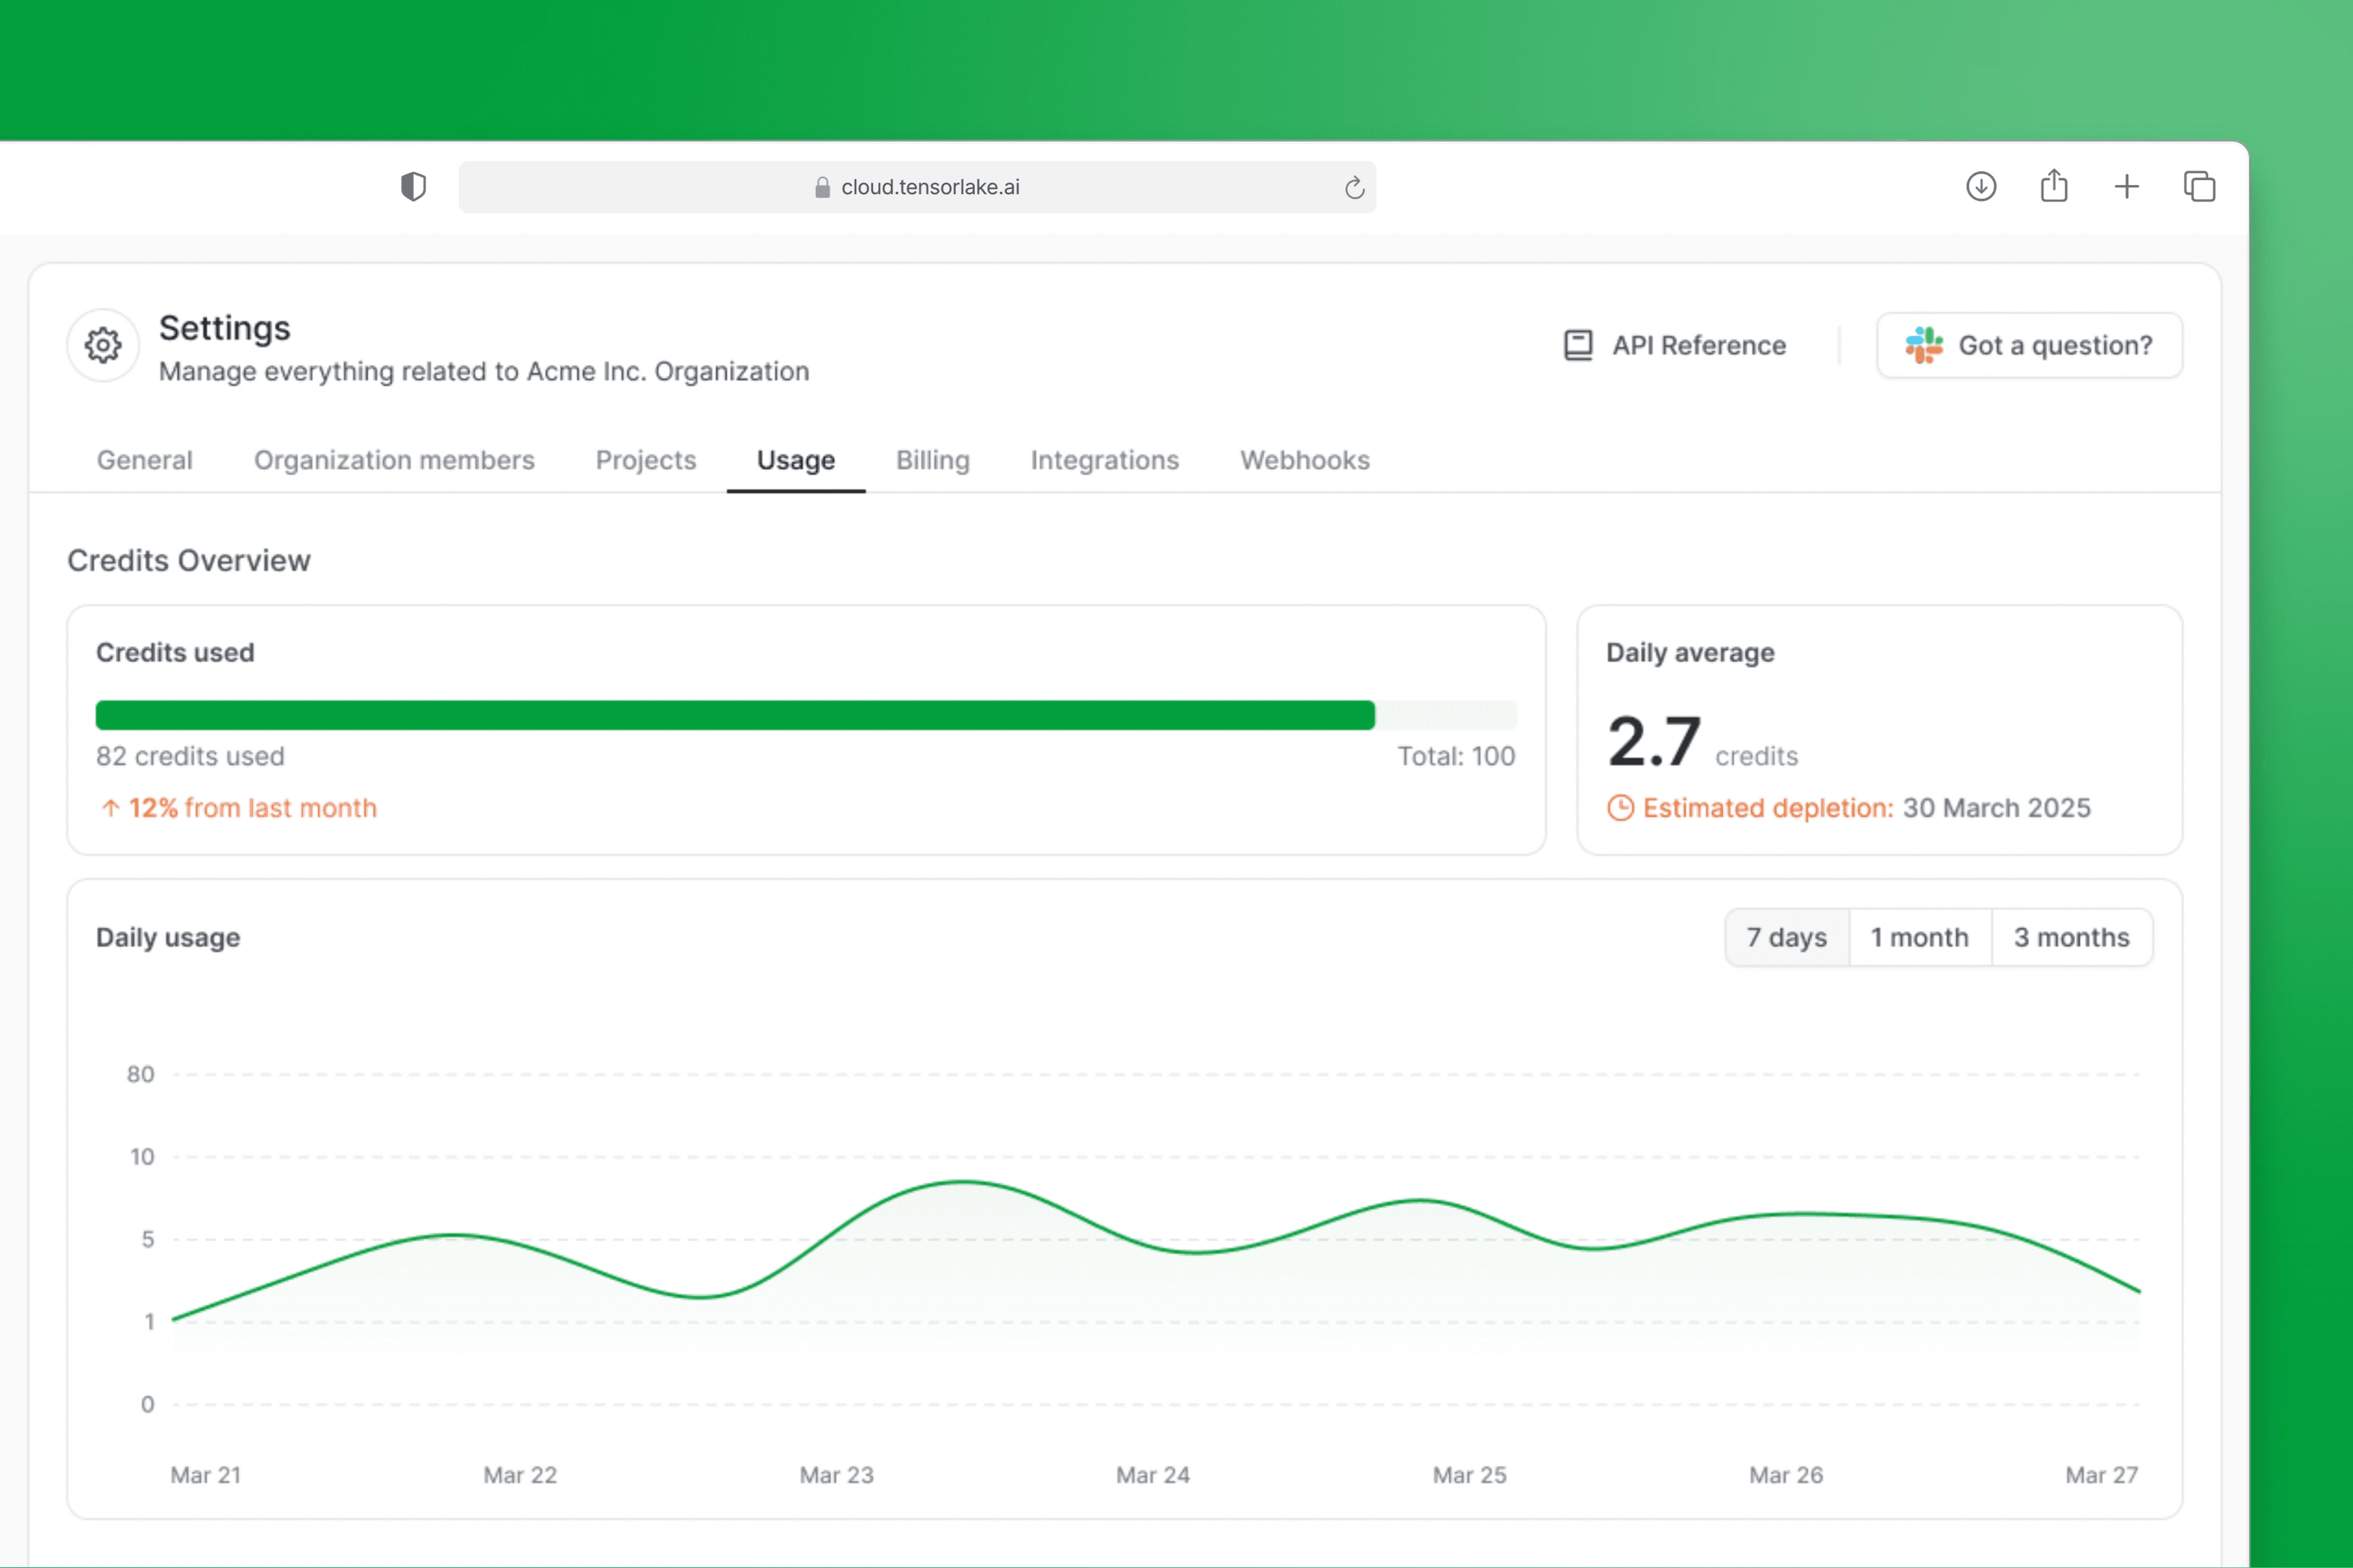Switch to Organization members tab
The width and height of the screenshot is (2353, 1568).
coord(394,460)
